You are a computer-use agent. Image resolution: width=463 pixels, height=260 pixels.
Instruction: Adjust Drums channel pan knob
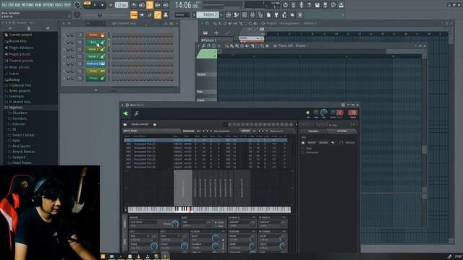click(68, 35)
